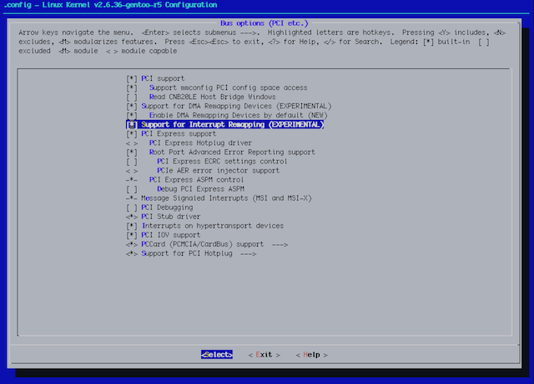534x384 pixels.
Task: Toggle PCI Express support checkbox
Action: 132,134
